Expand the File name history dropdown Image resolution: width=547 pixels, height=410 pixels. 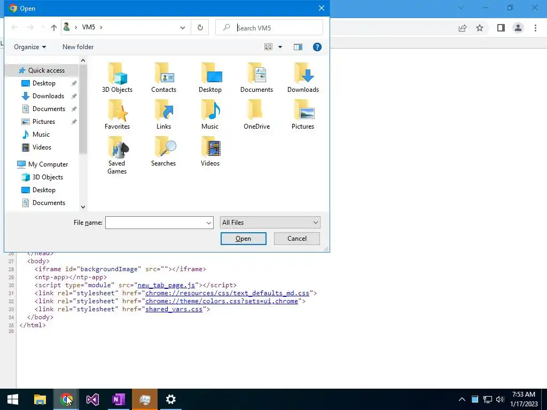209,223
